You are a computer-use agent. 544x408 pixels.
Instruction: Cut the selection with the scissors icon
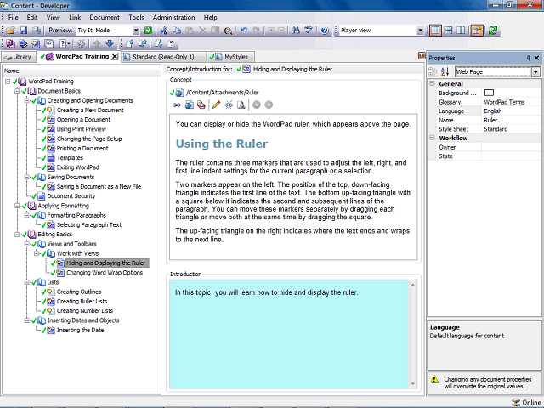point(164,31)
